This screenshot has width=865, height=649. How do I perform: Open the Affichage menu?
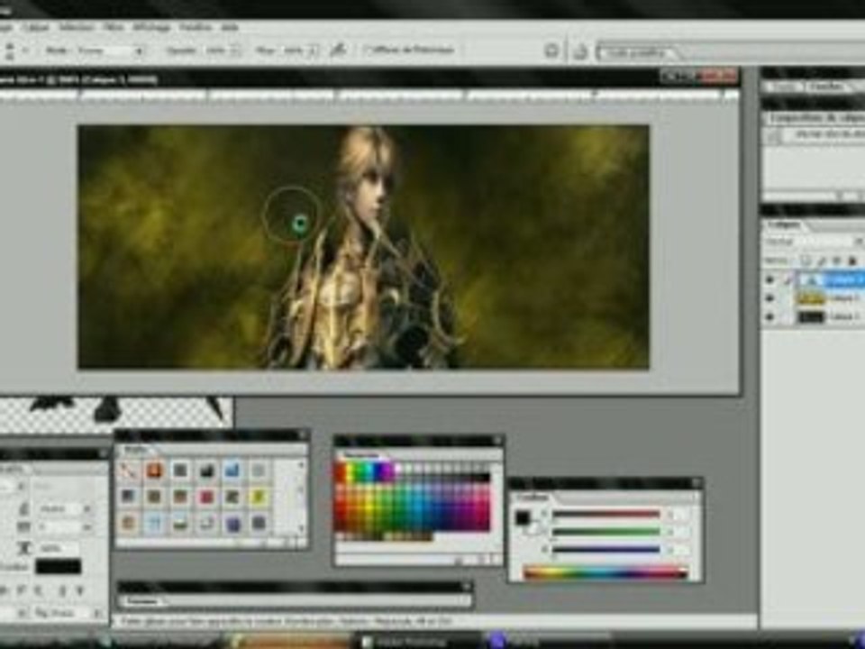pos(151,26)
